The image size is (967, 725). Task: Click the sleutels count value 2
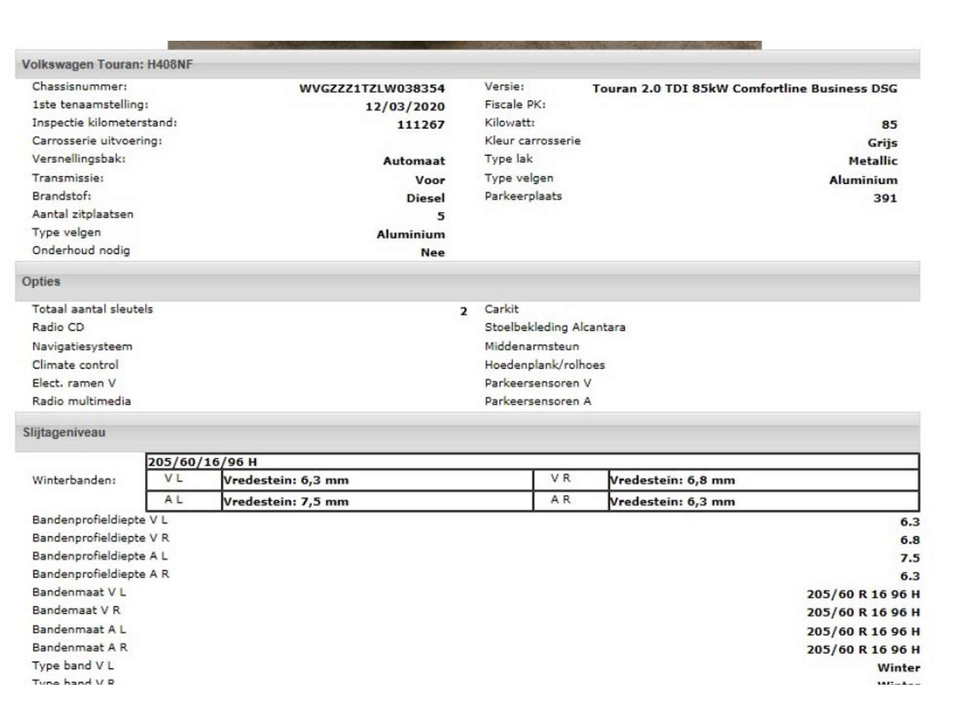point(464,312)
